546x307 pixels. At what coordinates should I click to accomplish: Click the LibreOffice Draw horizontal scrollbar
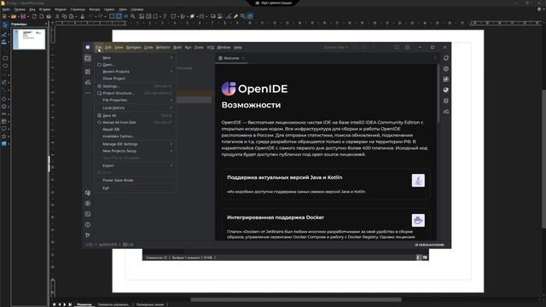[x=296, y=299]
